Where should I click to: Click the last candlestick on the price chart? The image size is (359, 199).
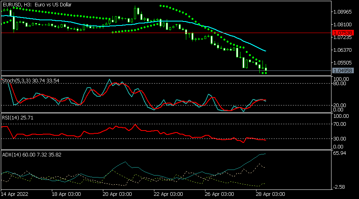(266, 68)
